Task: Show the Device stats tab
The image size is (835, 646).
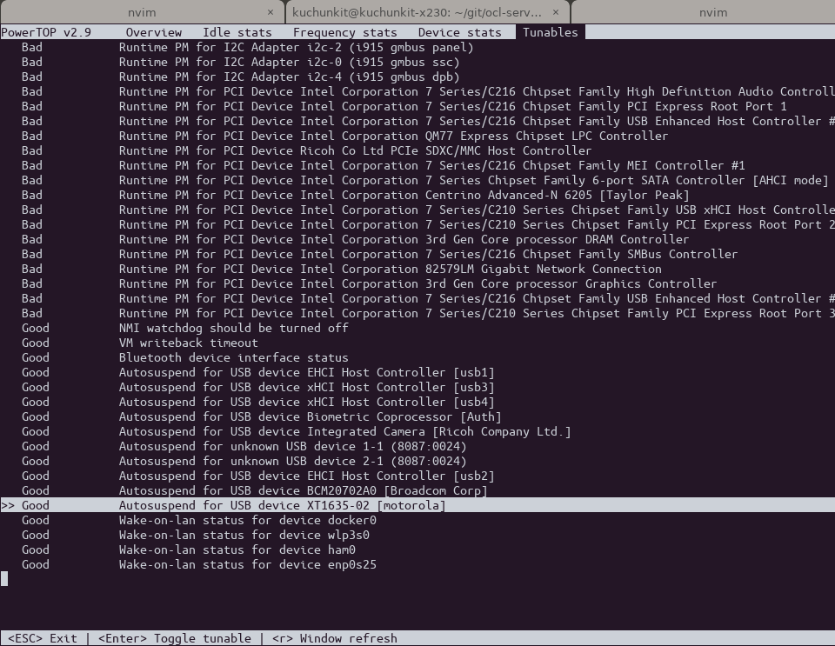Action: coord(459,32)
